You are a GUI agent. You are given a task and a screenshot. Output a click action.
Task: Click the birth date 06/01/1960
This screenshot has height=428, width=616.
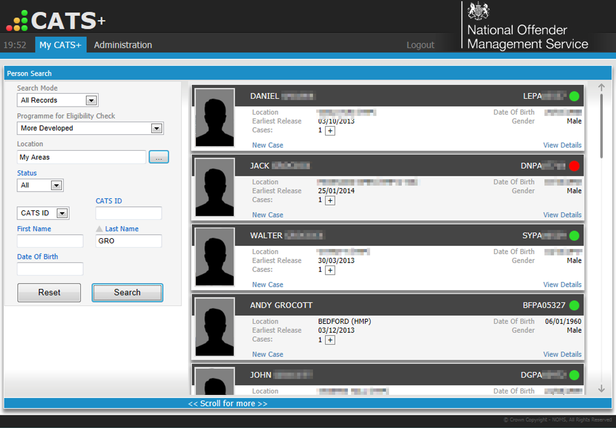click(563, 321)
